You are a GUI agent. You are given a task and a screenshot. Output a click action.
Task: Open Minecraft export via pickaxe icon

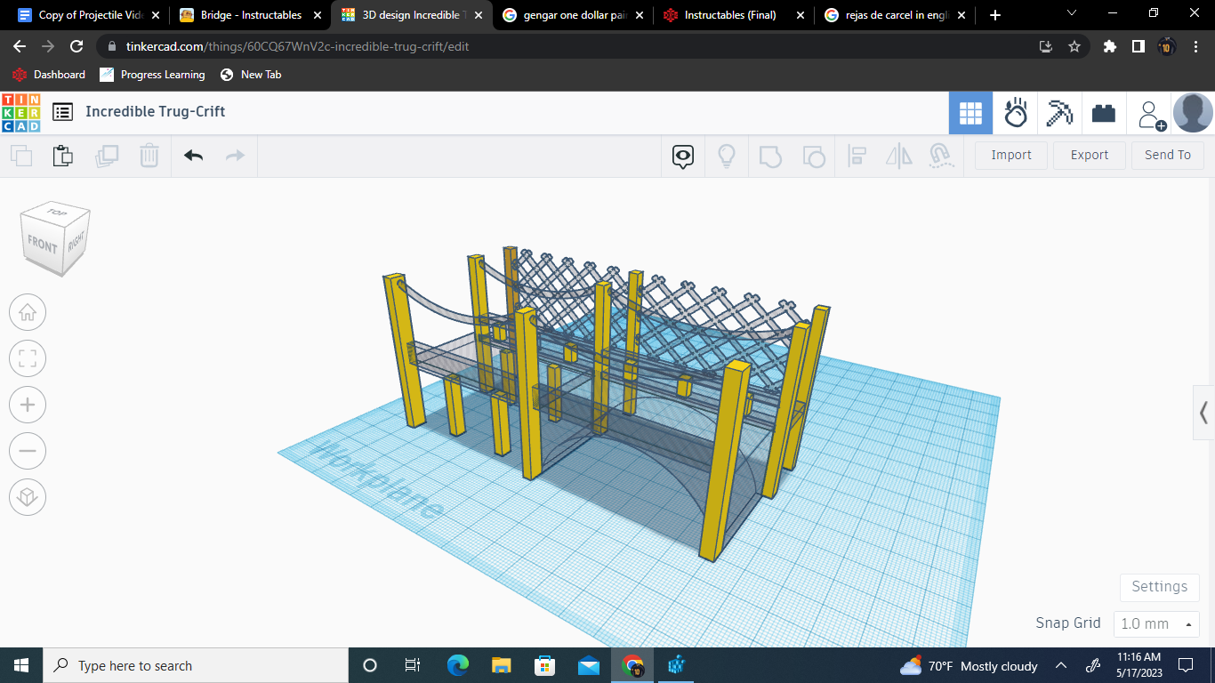click(x=1059, y=113)
